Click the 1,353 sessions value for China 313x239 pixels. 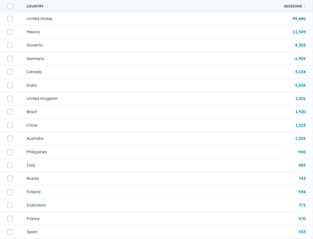point(300,125)
